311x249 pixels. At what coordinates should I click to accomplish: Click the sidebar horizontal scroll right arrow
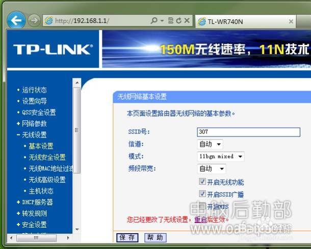pos(68,238)
